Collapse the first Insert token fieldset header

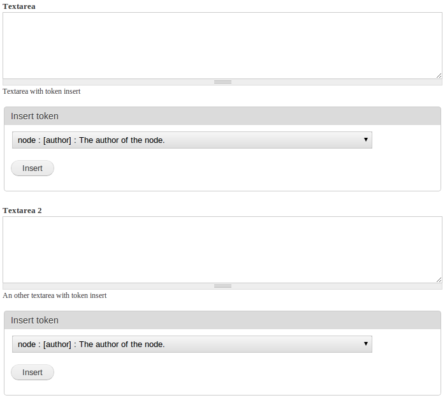[34, 116]
